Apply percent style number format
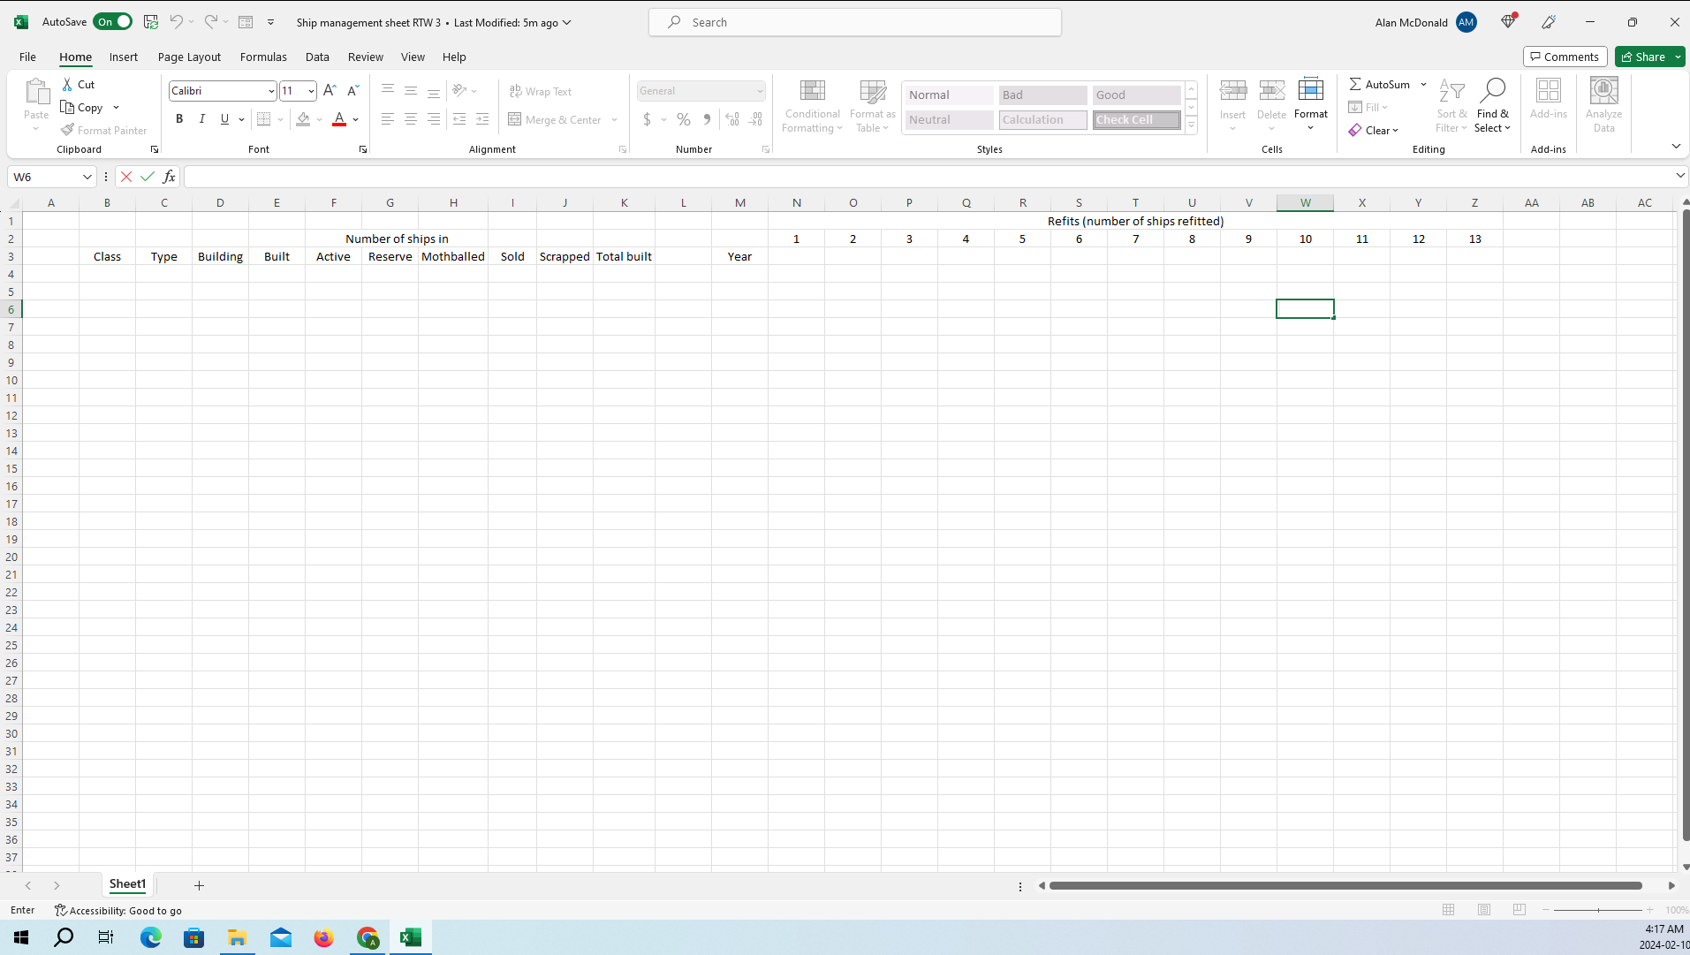This screenshot has width=1690, height=955. coord(684,118)
